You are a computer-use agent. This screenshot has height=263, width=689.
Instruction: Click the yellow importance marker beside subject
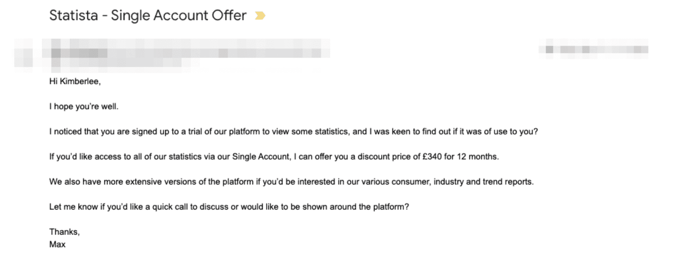(260, 16)
